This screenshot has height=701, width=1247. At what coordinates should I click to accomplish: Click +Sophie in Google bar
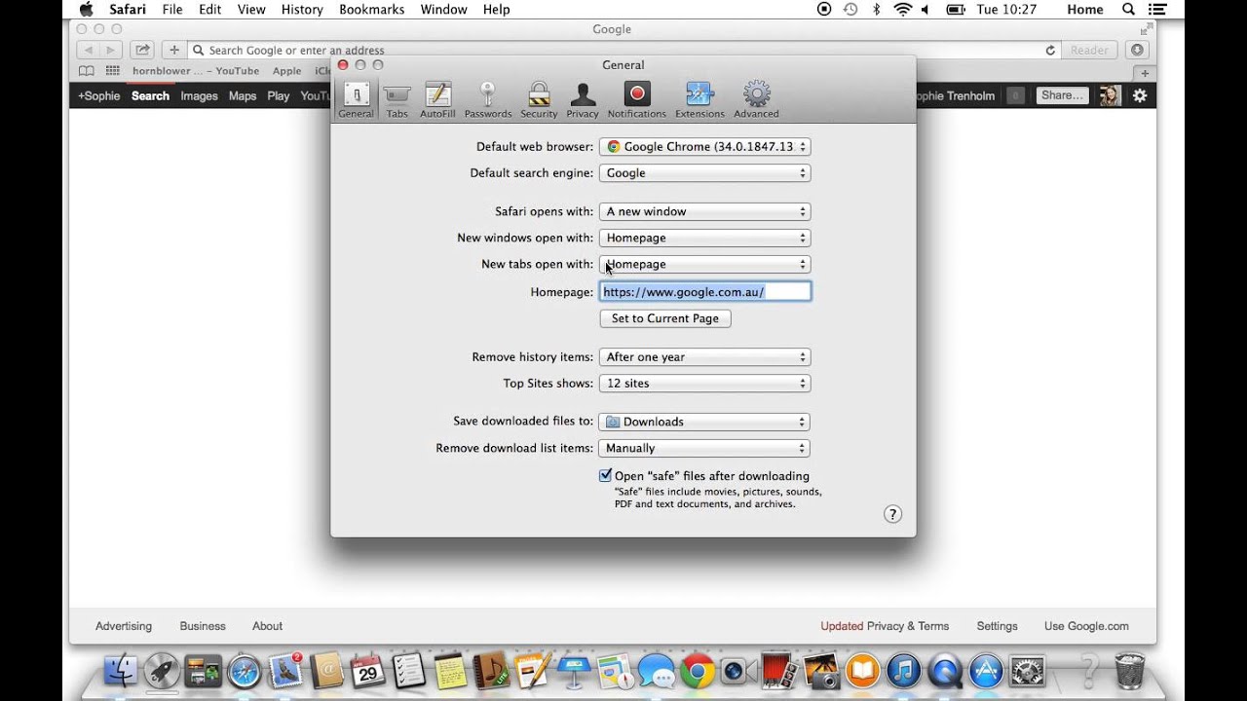[98, 95]
